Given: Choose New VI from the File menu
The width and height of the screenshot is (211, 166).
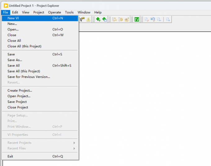Looking at the screenshot, I should coord(40,18).
